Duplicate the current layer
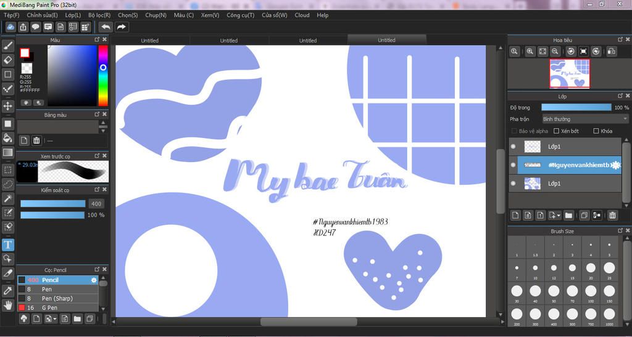The image size is (632, 337). point(584,215)
